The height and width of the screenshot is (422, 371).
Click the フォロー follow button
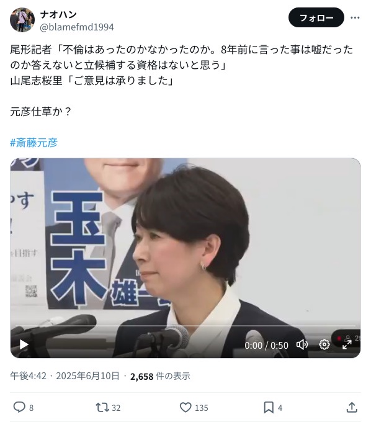pyautogui.click(x=316, y=18)
